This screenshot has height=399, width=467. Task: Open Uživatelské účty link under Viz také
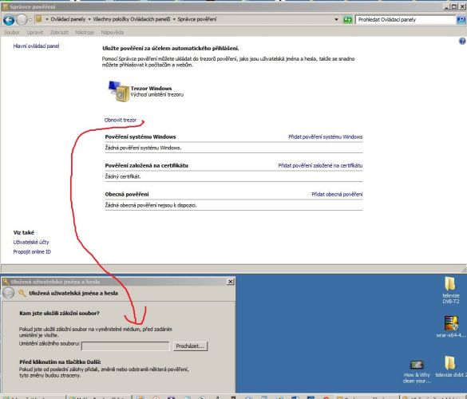pyautogui.click(x=31, y=242)
